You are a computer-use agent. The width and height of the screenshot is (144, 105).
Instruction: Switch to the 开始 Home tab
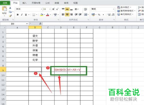click(15, 3)
